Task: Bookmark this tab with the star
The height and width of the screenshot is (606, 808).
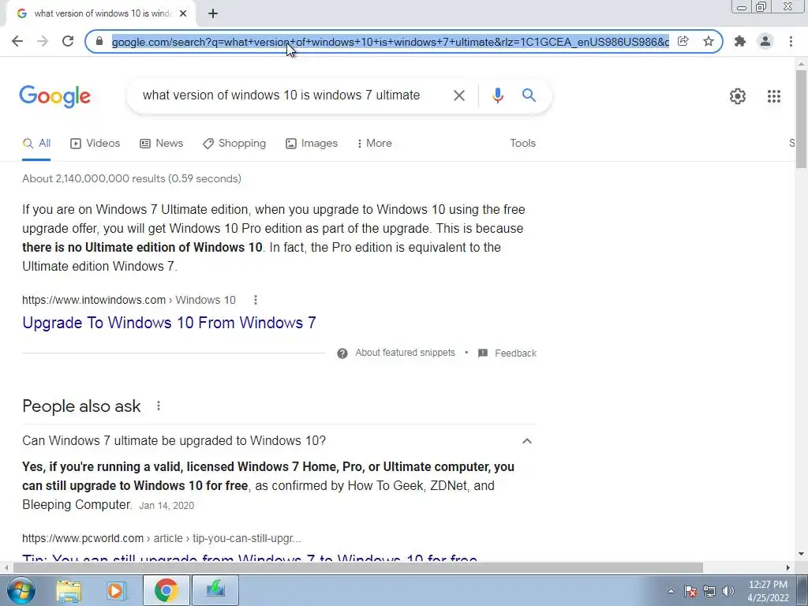Action: click(709, 41)
